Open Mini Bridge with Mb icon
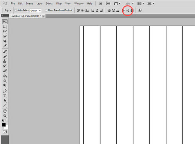The width and height of the screenshot is (195, 144). coord(108,4)
